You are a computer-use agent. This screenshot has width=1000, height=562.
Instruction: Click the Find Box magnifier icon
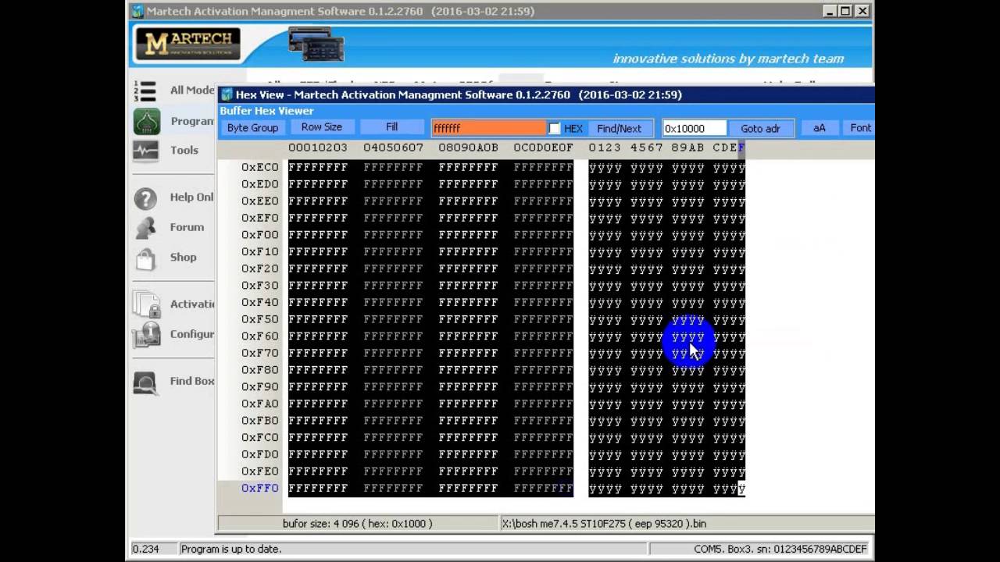[145, 382]
